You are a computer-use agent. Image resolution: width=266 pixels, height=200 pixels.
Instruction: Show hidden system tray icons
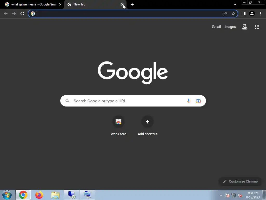[x=221, y=195]
